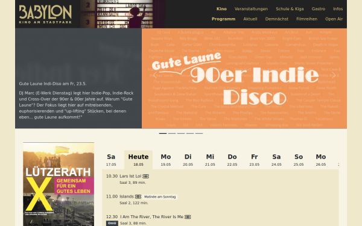The width and height of the screenshot is (362, 226).
Task: Click the showtime text '12.30'
Action: 112,217
